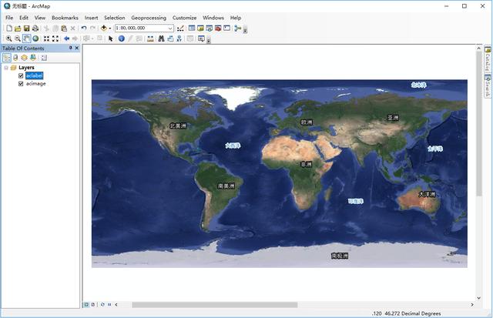493x318 pixels.
Task: Open the Windows menu
Action: 213,18
